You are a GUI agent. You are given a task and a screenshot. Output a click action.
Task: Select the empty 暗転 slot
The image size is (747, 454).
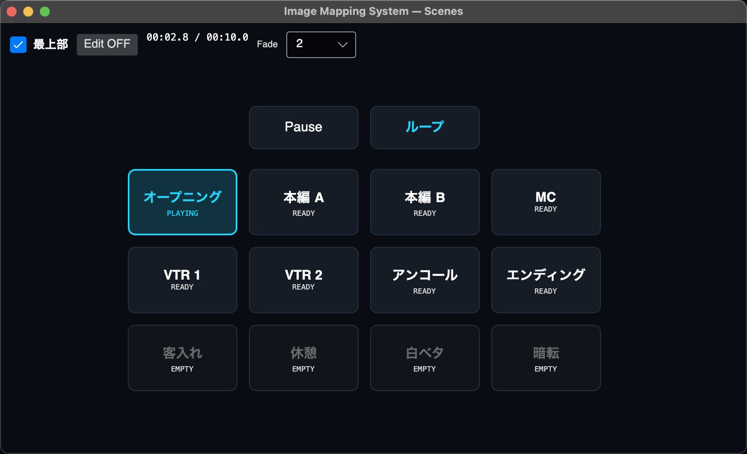[546, 358]
